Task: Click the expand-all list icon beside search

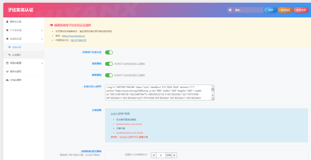Action: click(230, 10)
